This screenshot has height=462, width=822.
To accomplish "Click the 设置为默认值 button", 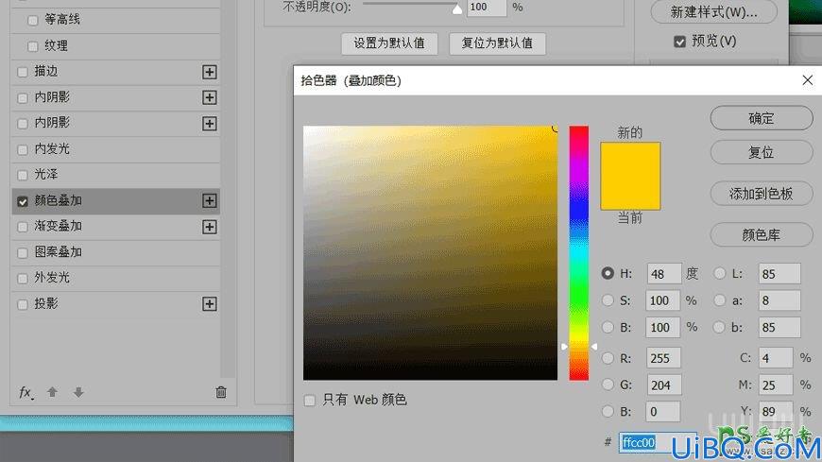I will 389,43.
